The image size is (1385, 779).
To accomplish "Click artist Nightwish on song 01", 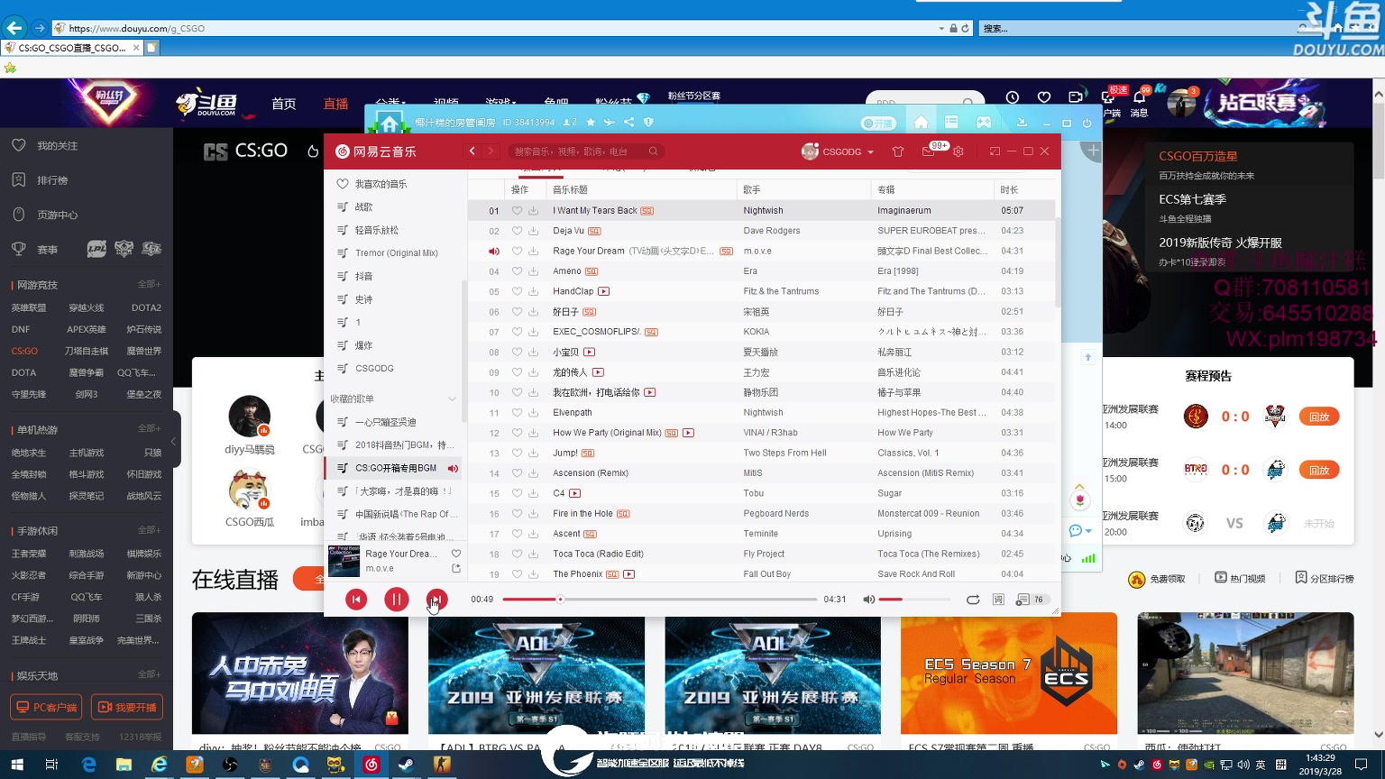I will 763,211.
